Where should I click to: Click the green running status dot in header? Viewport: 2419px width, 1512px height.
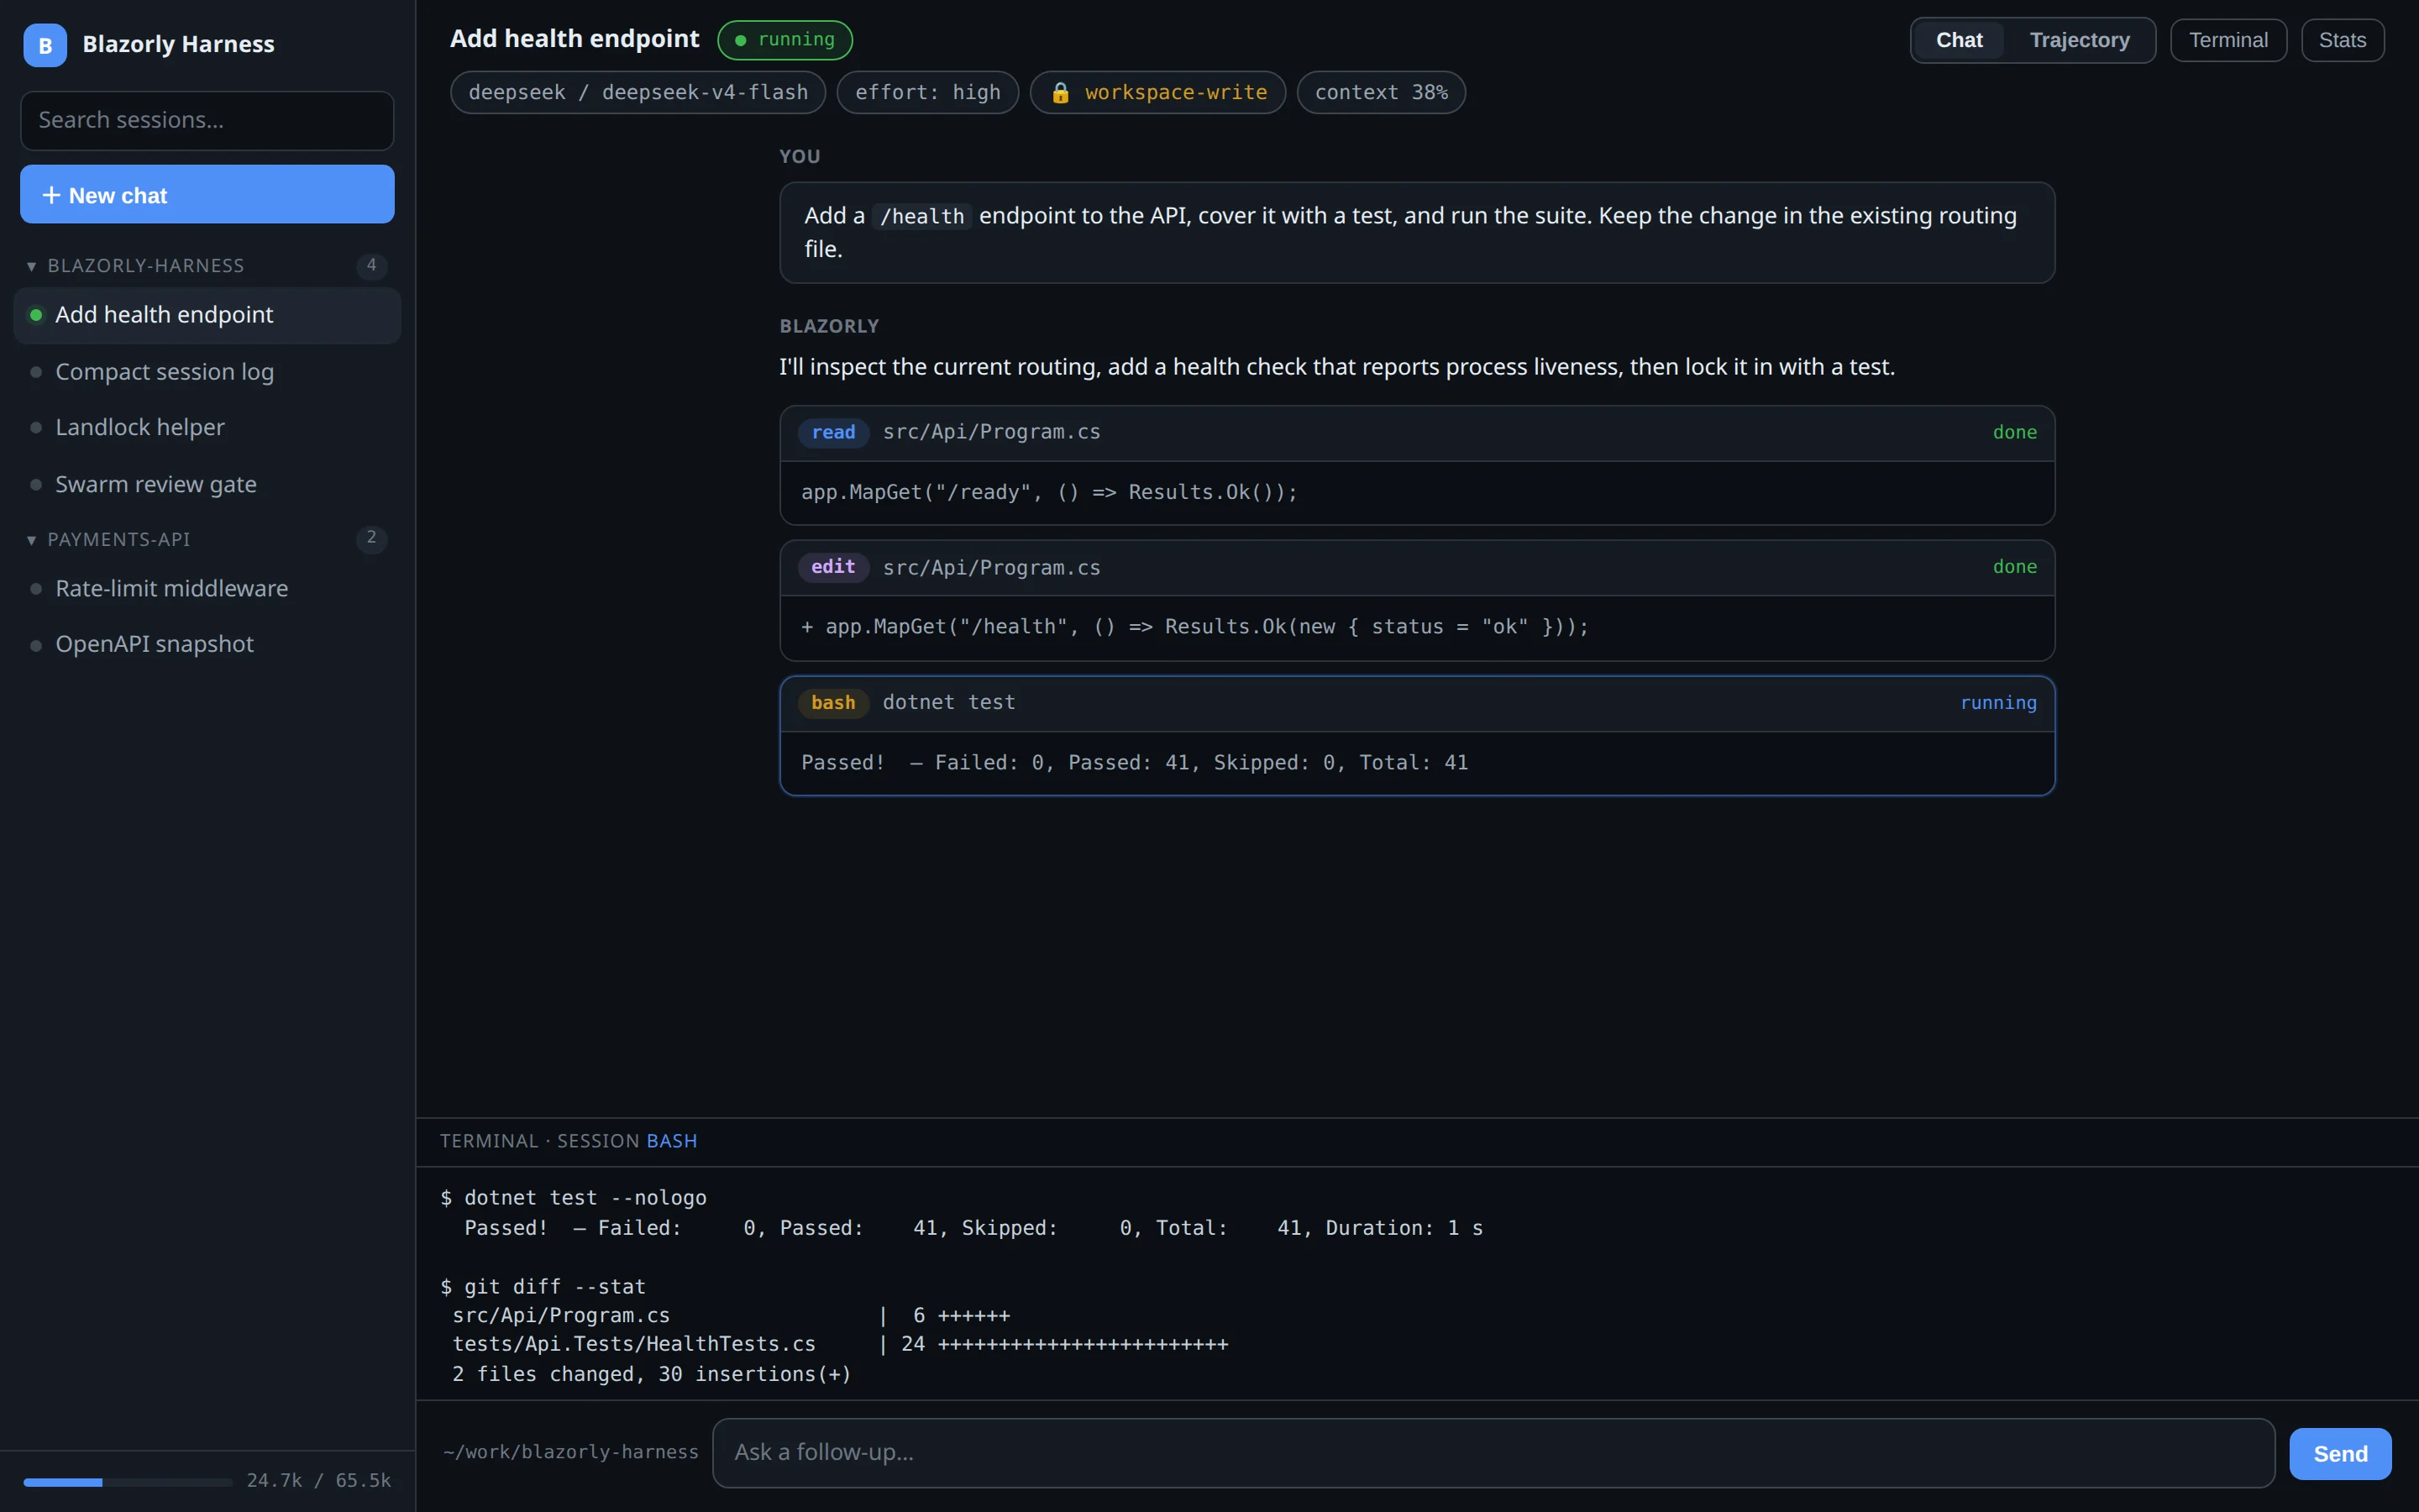(741, 40)
